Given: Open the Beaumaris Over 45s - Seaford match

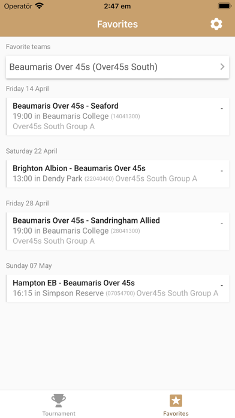Looking at the screenshot, I should pos(117,117).
